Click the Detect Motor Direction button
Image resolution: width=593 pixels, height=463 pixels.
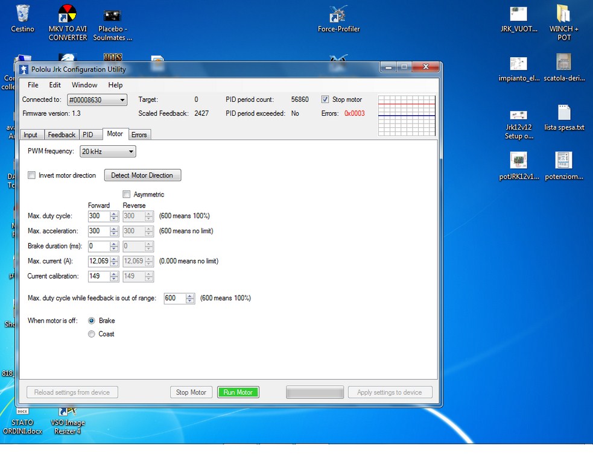click(142, 175)
